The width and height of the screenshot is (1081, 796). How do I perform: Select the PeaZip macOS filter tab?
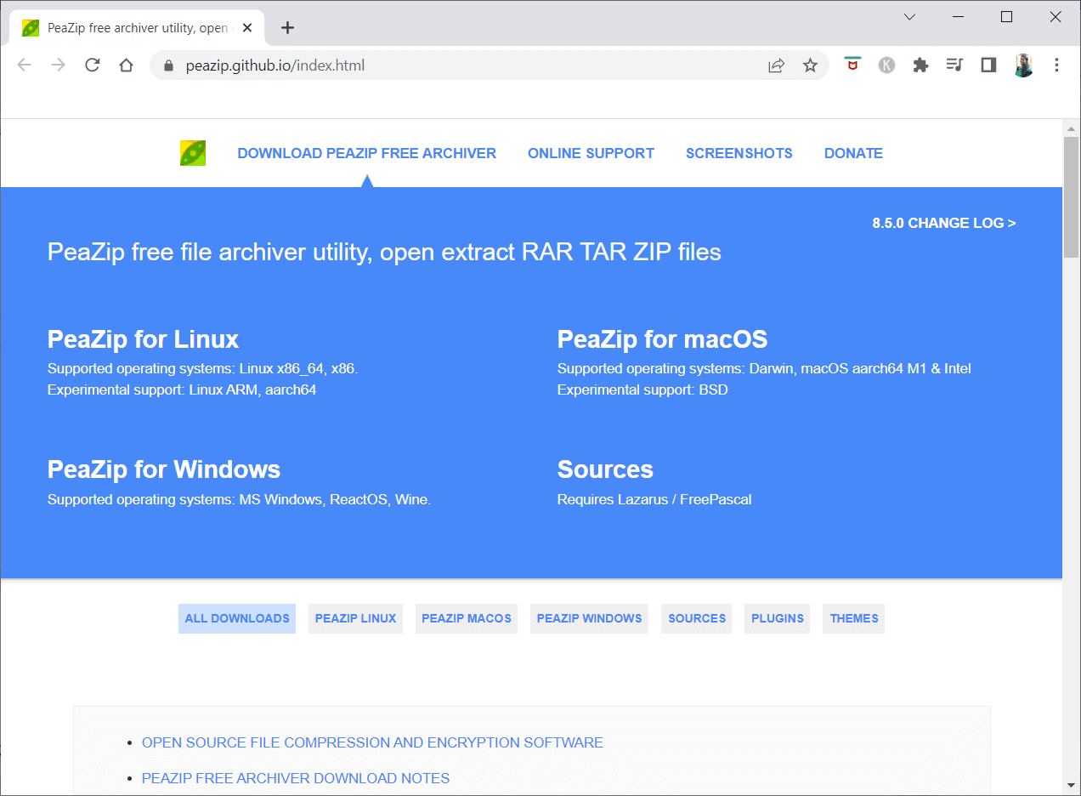[467, 618]
